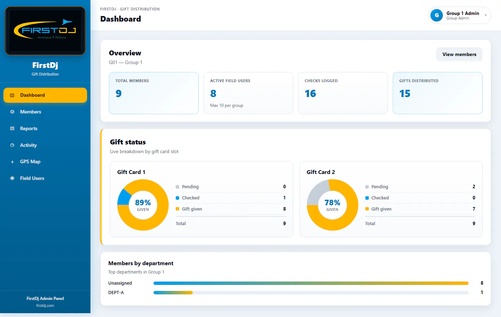
Task: Click 'FirstDj Admin Panel' footer text
Action: pyautogui.click(x=45, y=299)
